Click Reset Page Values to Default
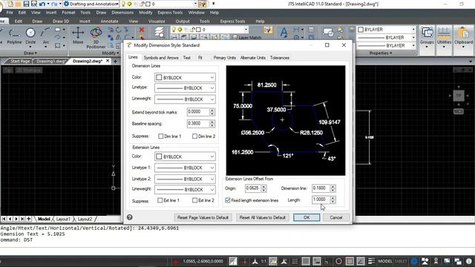Screen dimensions: 475x267 click(x=203, y=217)
